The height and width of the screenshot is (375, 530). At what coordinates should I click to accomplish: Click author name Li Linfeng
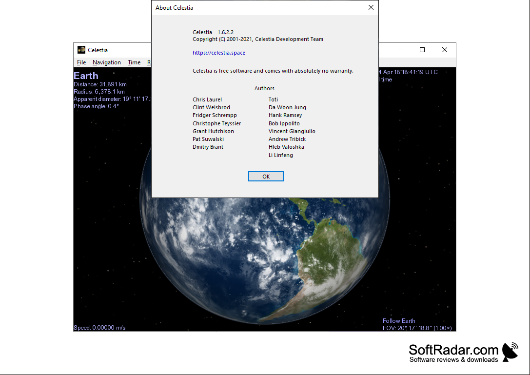pos(281,155)
